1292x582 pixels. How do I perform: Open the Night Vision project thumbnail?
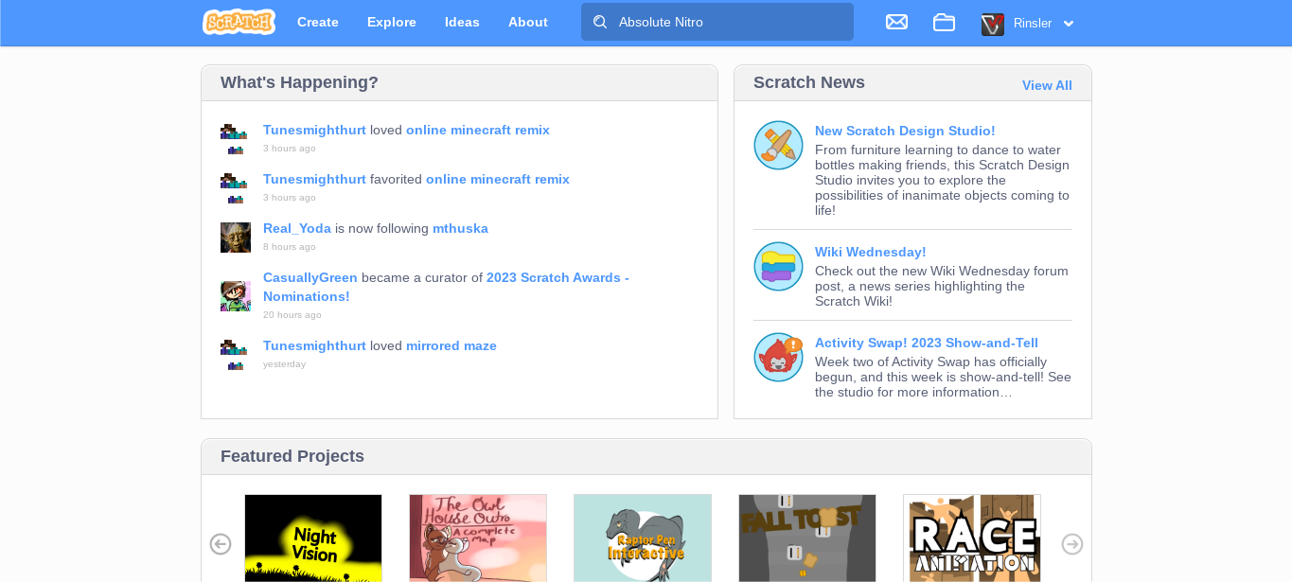(313, 538)
